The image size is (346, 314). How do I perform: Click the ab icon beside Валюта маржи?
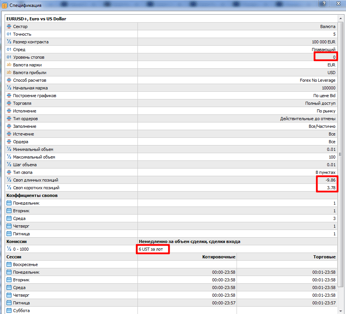9,65
